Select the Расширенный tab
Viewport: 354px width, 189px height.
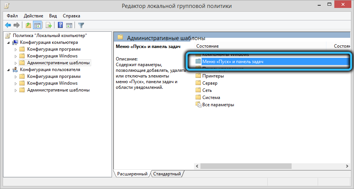pos(132,174)
